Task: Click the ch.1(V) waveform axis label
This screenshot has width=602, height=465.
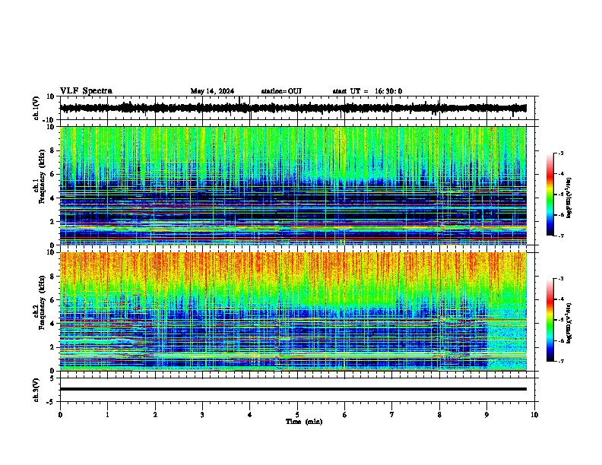Action: 36,108
